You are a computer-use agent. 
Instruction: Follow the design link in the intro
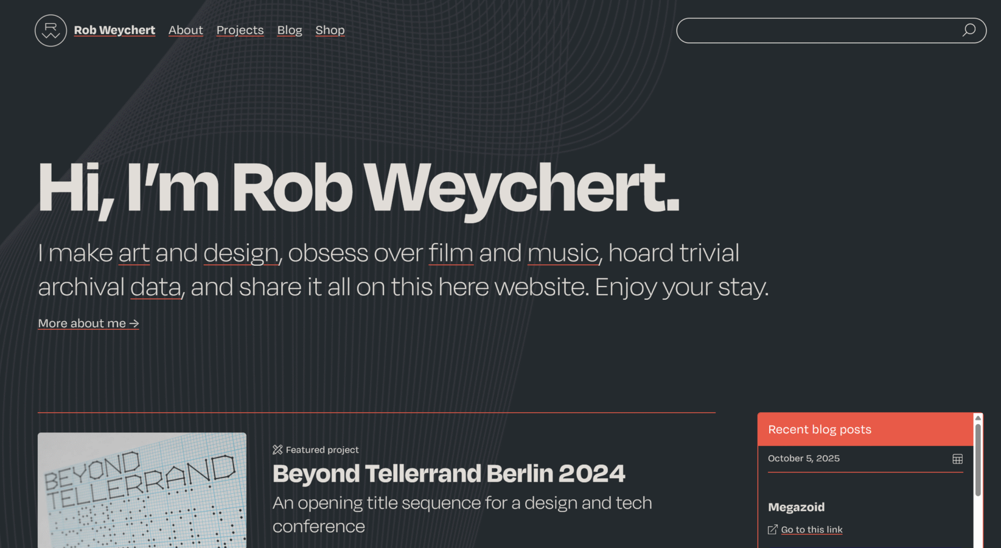pos(240,253)
